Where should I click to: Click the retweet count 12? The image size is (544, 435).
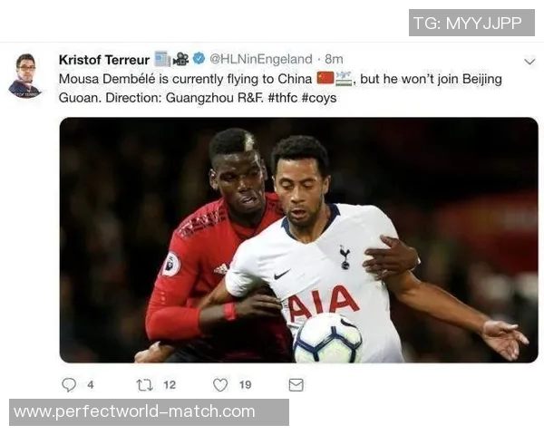(x=170, y=384)
